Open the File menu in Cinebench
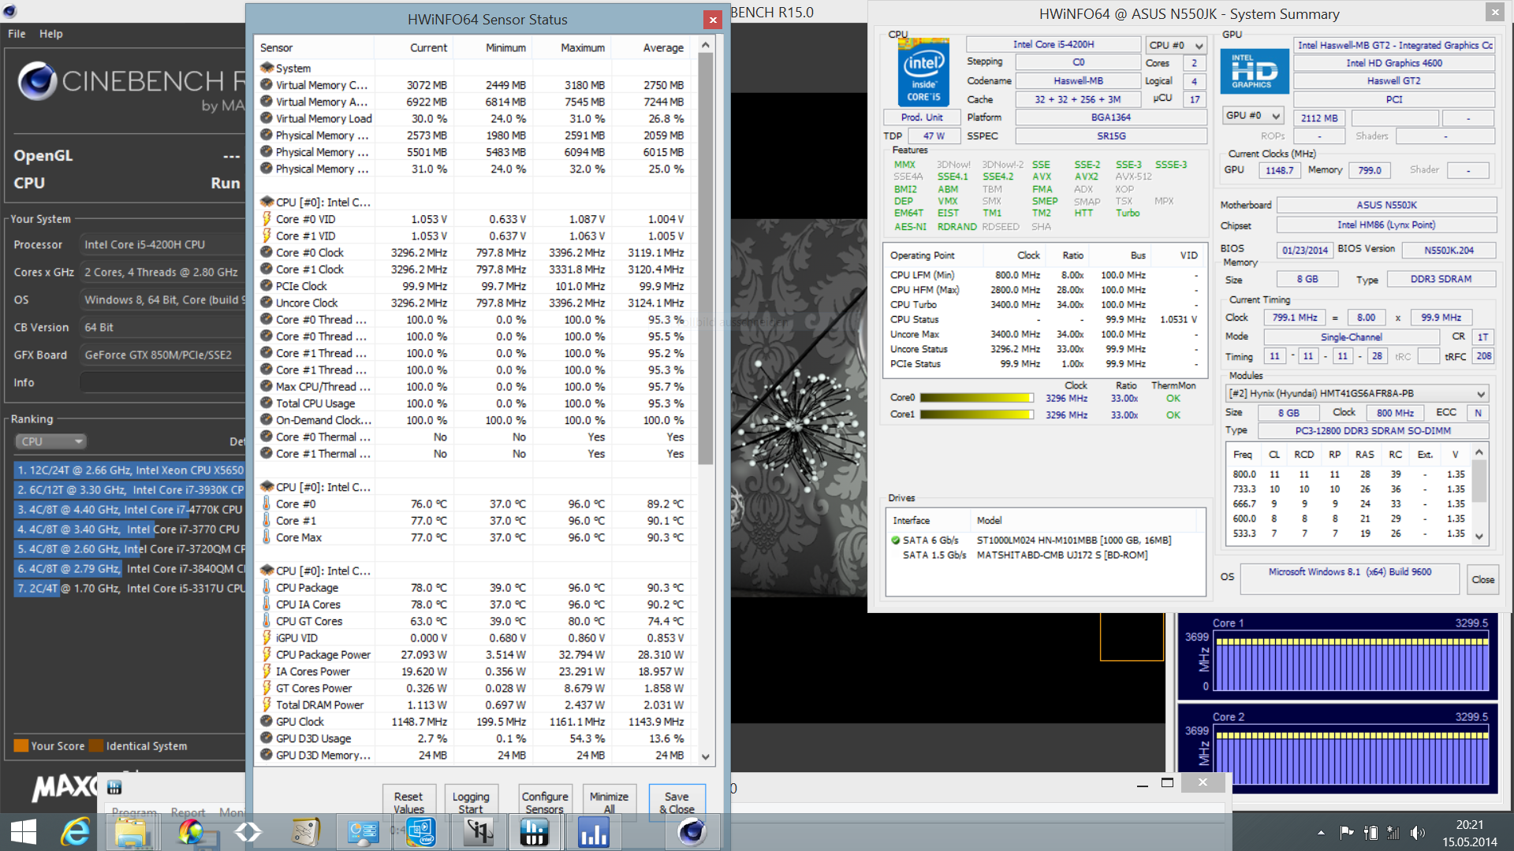This screenshot has height=851, width=1514. pos(17,34)
